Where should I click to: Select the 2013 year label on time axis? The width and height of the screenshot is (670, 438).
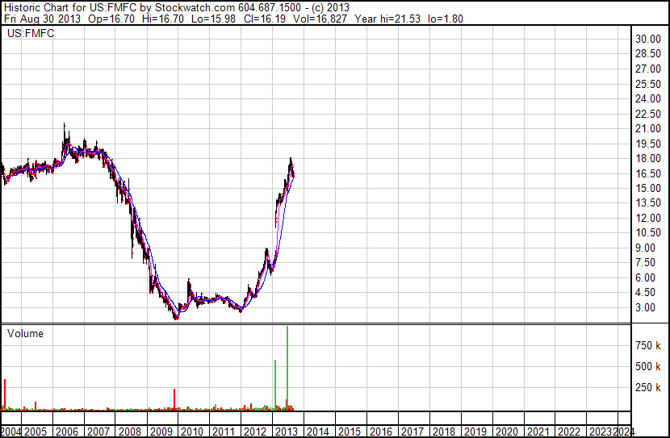pyautogui.click(x=287, y=432)
